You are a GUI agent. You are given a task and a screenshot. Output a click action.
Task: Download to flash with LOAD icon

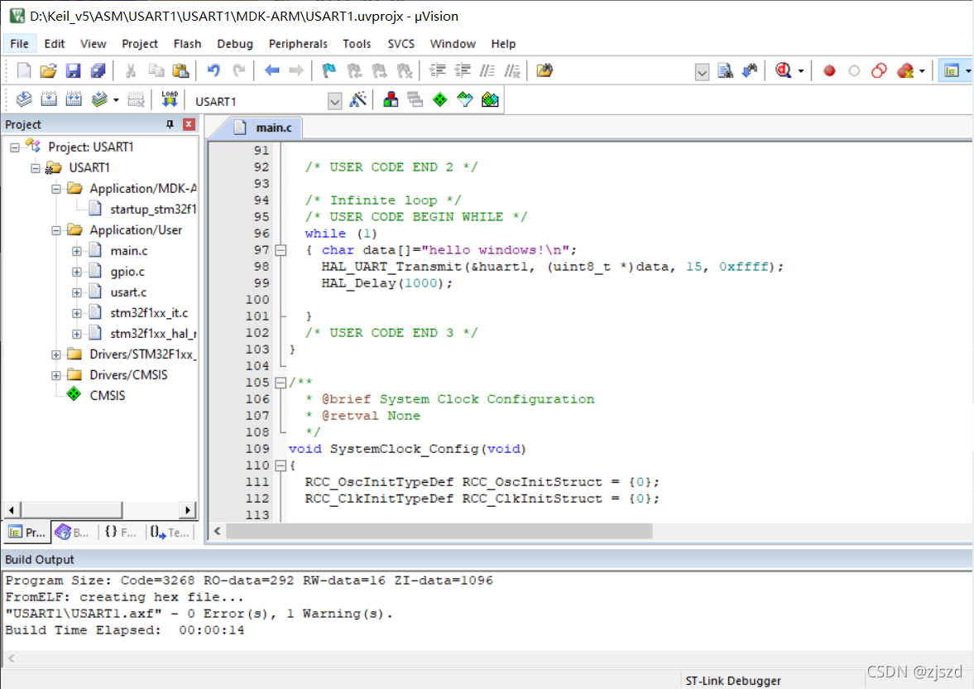170,99
